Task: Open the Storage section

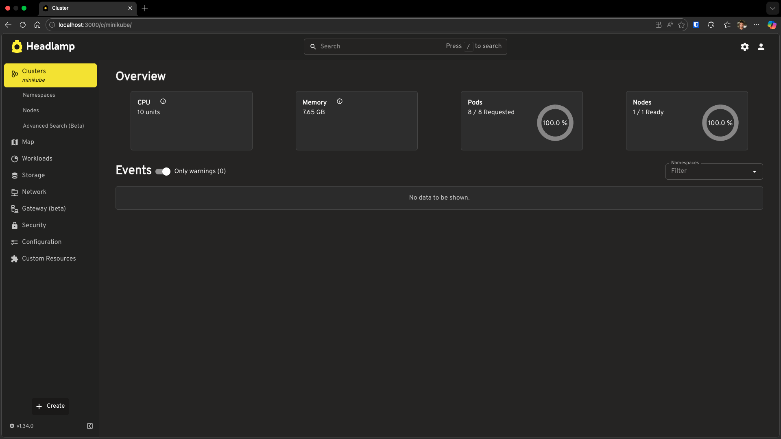Action: 33,175
